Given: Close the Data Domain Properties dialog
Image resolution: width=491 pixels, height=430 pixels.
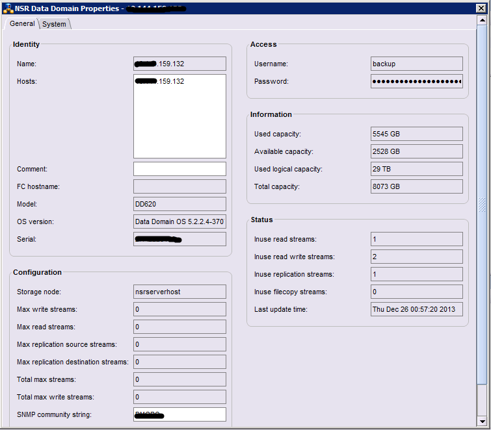Looking at the screenshot, I should pyautogui.click(x=481, y=8).
